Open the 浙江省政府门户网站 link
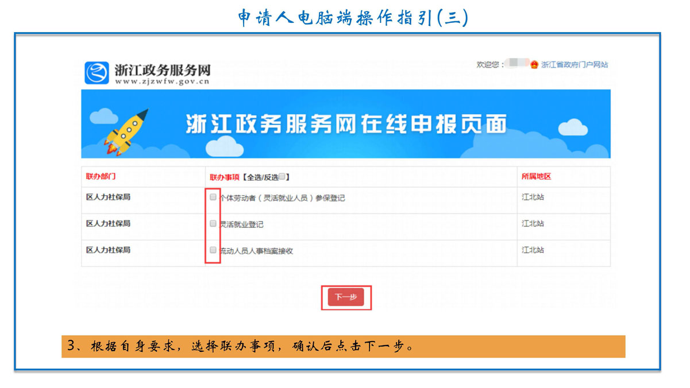This screenshot has width=690, height=388. 574,65
